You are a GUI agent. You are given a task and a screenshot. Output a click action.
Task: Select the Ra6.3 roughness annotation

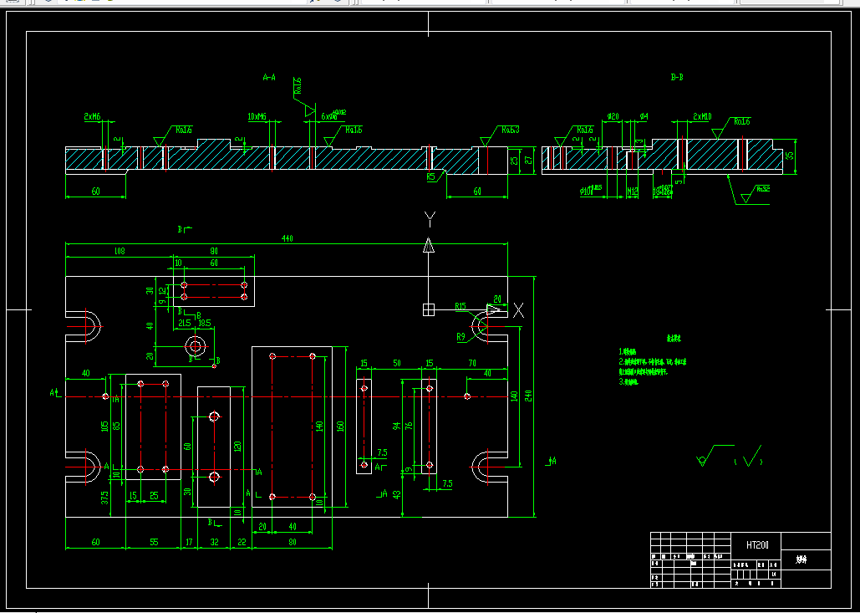coord(510,130)
